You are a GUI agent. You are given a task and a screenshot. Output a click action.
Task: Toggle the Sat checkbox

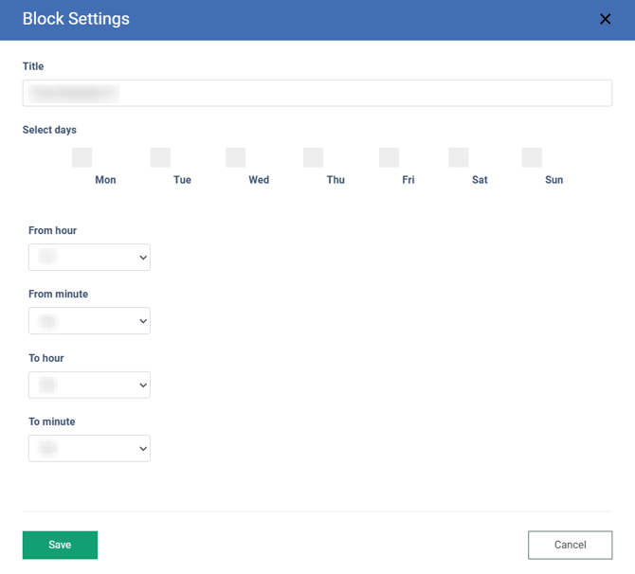pyautogui.click(x=459, y=157)
